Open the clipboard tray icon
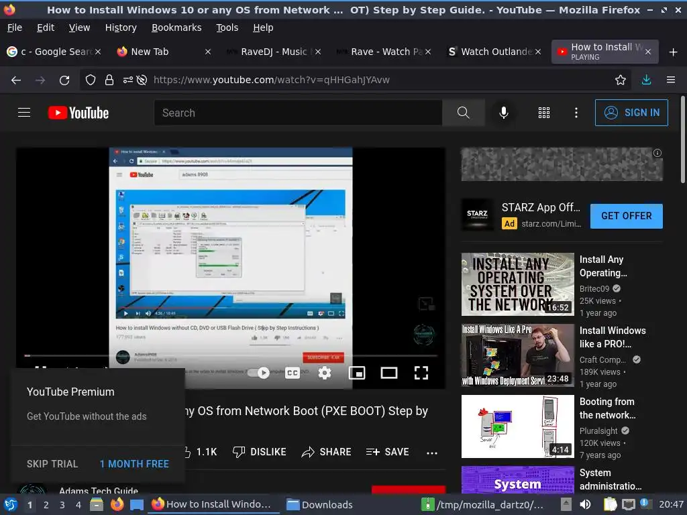Image resolution: width=687 pixels, height=515 pixels. click(x=610, y=504)
